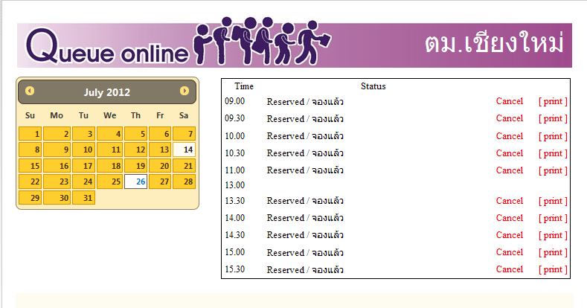Select July 14 in the calendar

point(184,150)
